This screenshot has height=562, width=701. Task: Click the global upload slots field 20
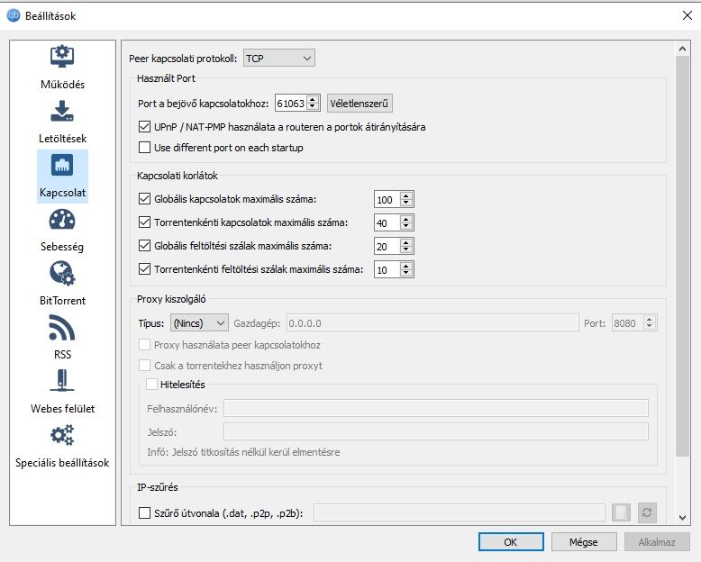click(387, 246)
